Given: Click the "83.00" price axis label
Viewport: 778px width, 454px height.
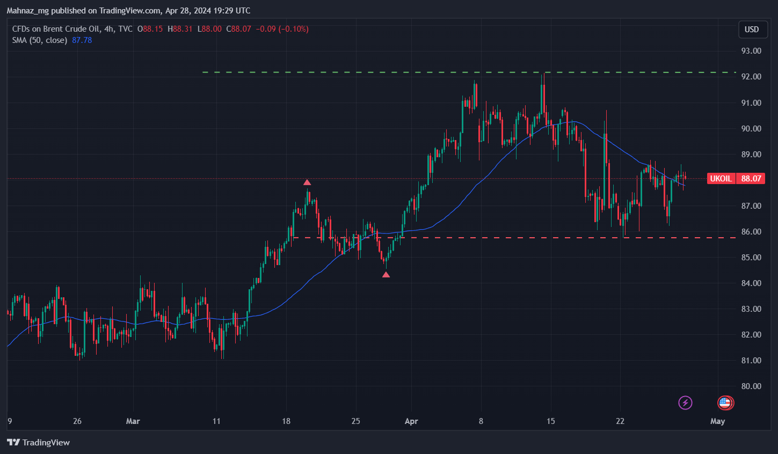Looking at the screenshot, I should click(x=751, y=309).
